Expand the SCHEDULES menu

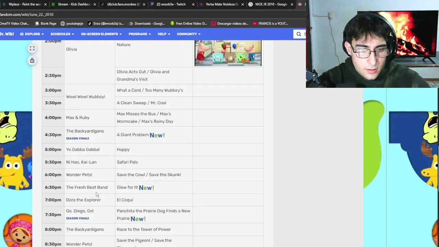click(62, 34)
